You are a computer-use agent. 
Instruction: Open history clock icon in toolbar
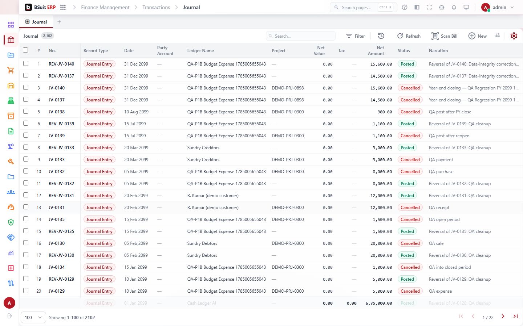click(x=381, y=36)
